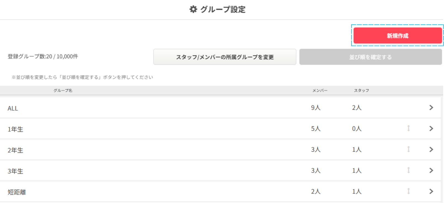Viewport: 444px width, 203px height.
Task: Open the 3年生 group chevron arrow
Action: coord(431,170)
